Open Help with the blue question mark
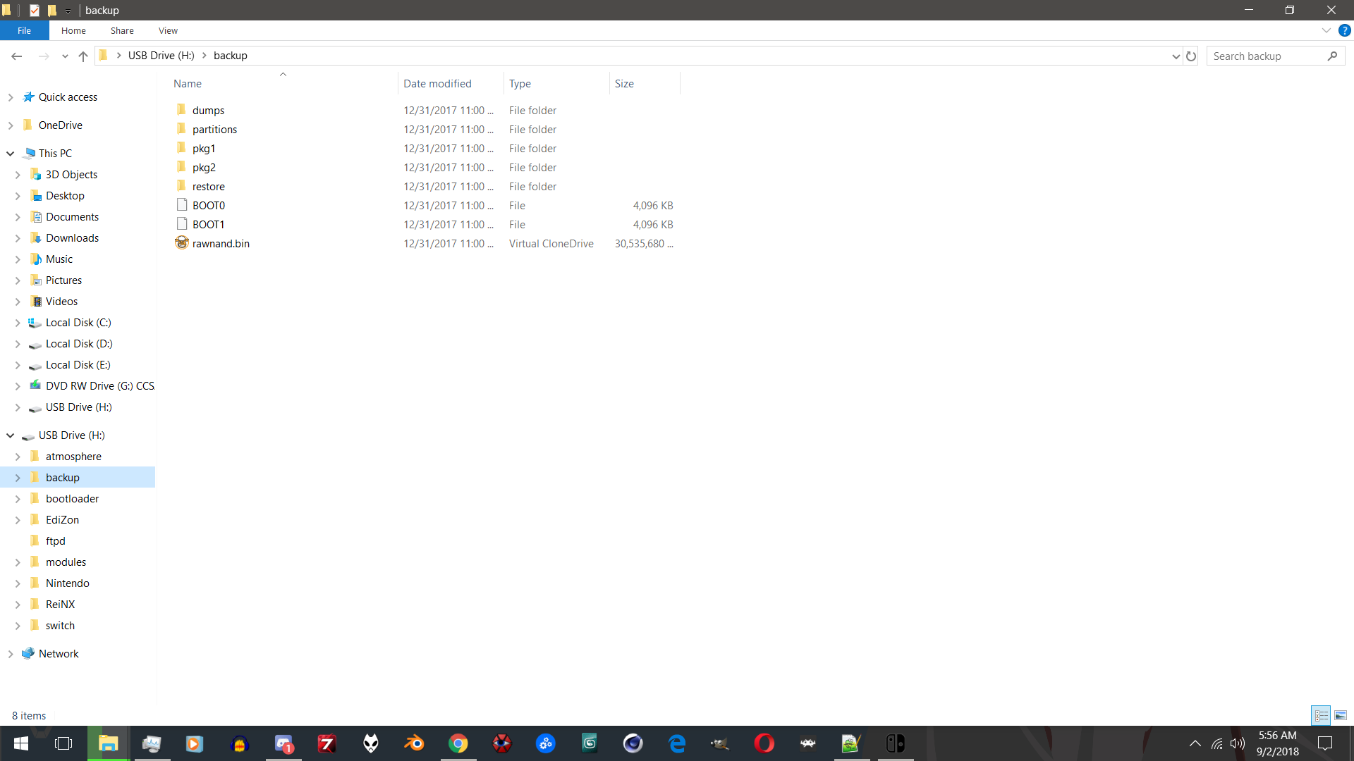This screenshot has width=1354, height=761. click(x=1345, y=30)
